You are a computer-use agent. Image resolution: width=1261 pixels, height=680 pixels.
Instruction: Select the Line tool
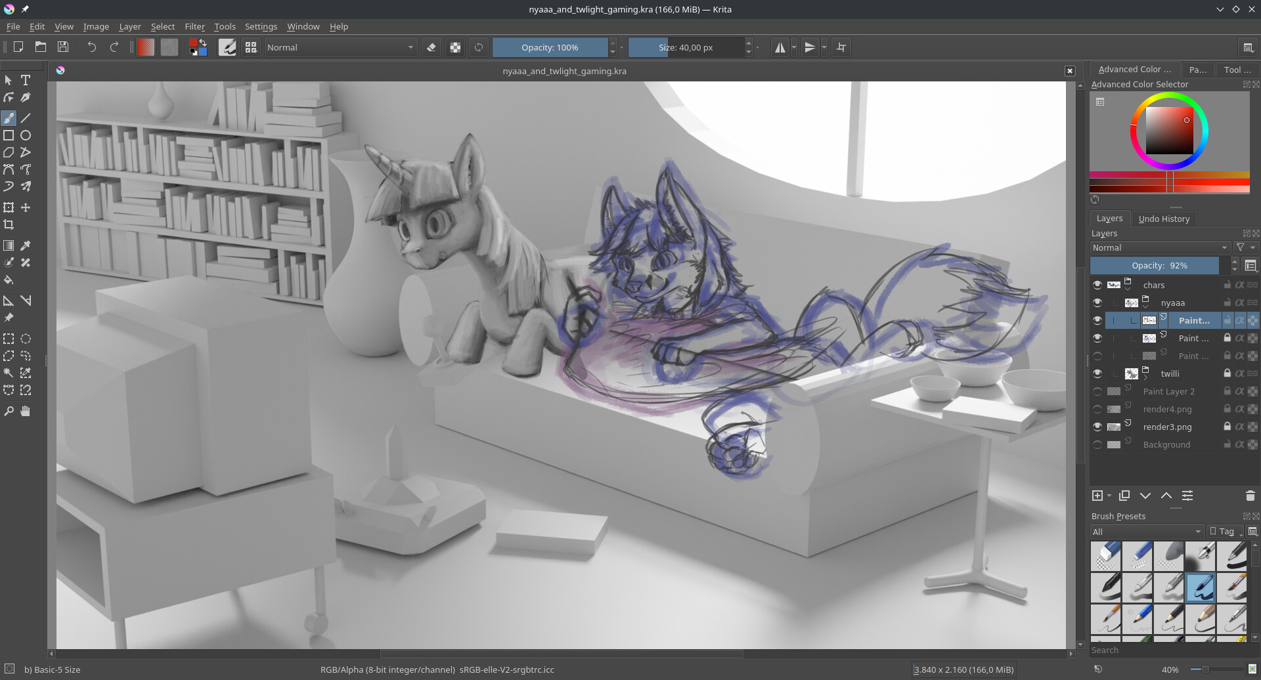coord(26,118)
